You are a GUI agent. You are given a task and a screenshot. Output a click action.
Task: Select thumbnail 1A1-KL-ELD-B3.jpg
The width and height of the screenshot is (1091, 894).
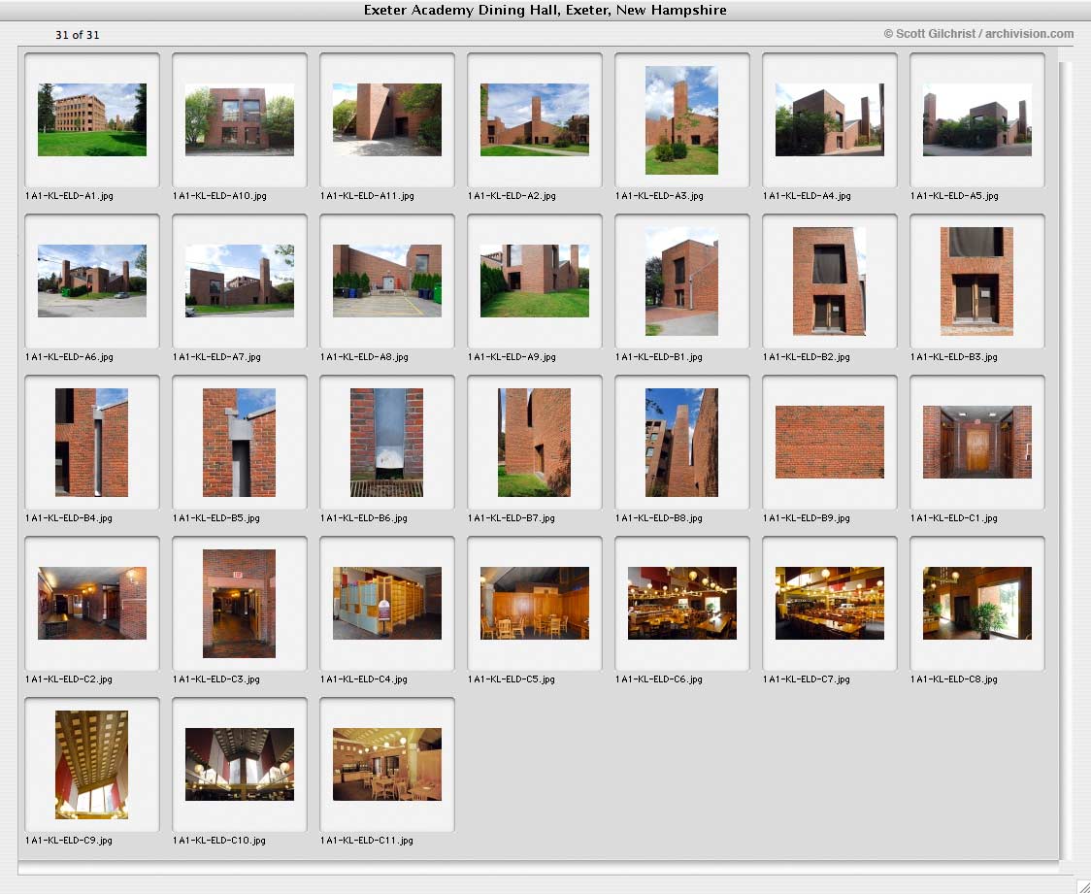pyautogui.click(x=976, y=281)
